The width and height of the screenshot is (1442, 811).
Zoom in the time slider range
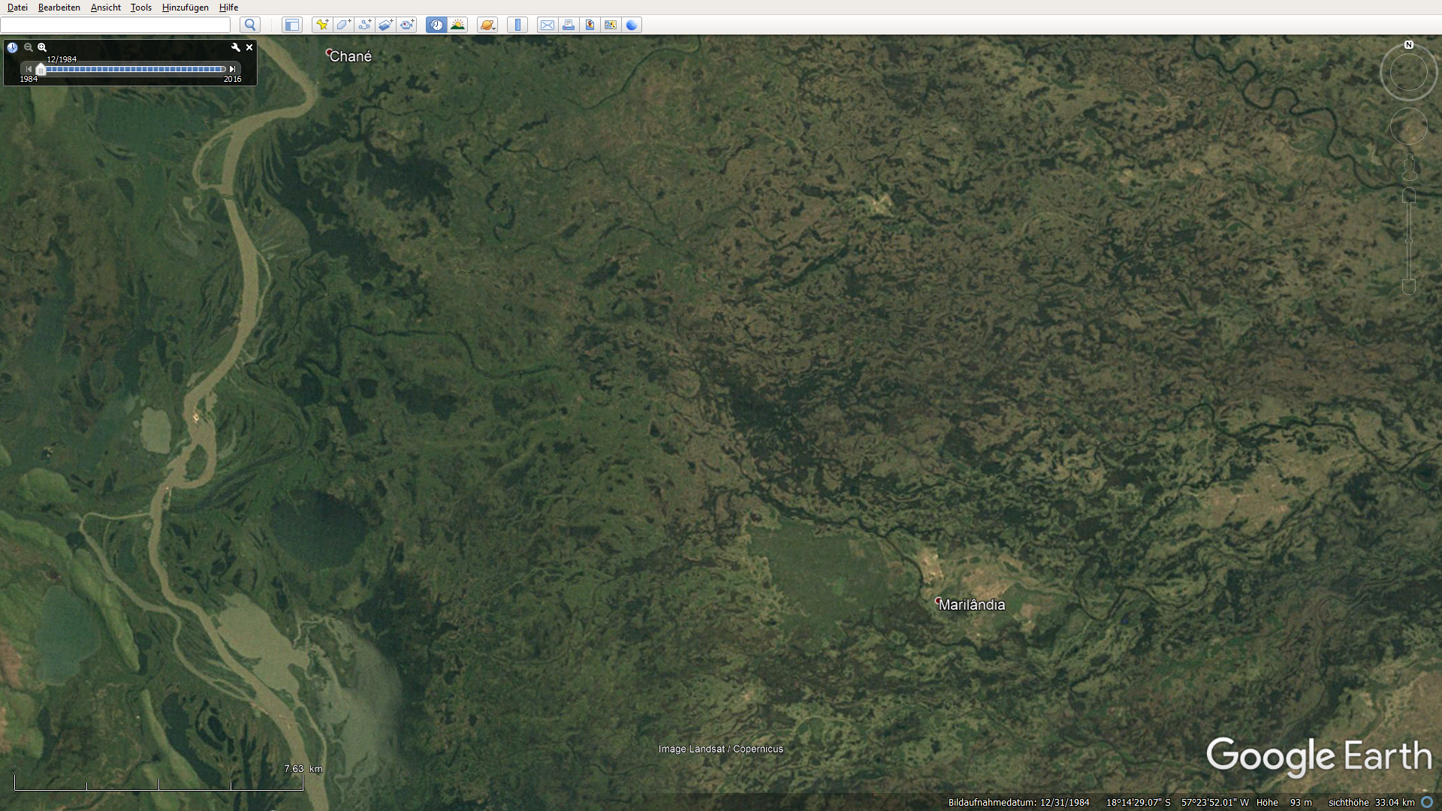point(42,47)
